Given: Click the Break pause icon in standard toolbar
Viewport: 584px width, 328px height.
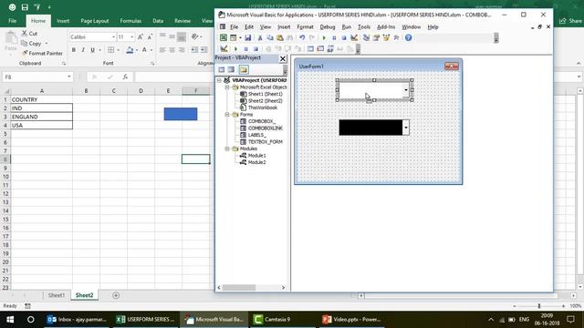Looking at the screenshot, I should pyautogui.click(x=334, y=37).
